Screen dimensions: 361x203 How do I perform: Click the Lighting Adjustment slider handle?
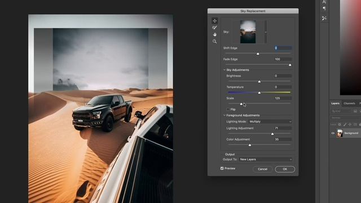272,134
